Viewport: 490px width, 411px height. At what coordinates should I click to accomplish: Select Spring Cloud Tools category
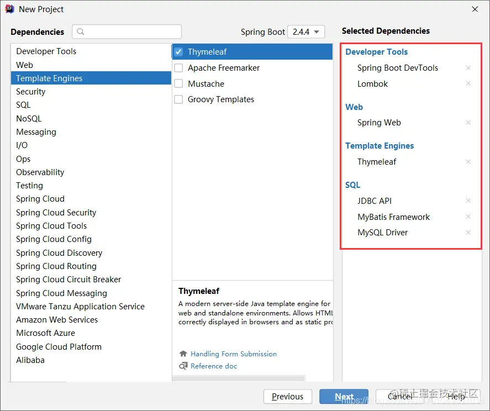point(91,225)
